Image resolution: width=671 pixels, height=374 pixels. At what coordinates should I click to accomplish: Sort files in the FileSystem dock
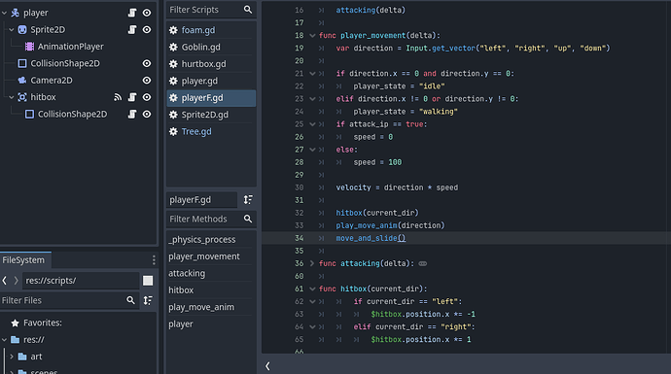(x=148, y=300)
